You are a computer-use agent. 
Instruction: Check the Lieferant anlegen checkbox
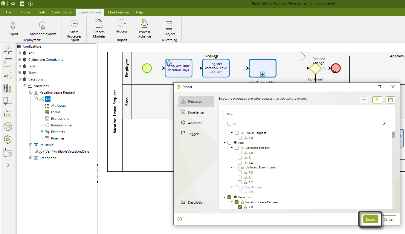(236, 148)
